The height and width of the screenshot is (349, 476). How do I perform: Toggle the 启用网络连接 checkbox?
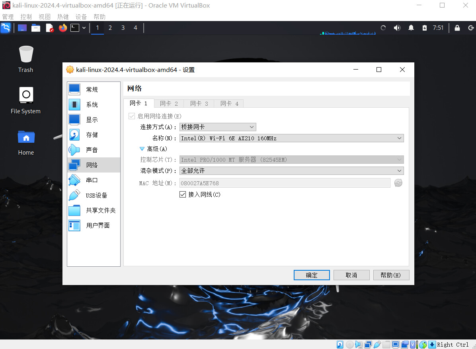click(x=132, y=116)
